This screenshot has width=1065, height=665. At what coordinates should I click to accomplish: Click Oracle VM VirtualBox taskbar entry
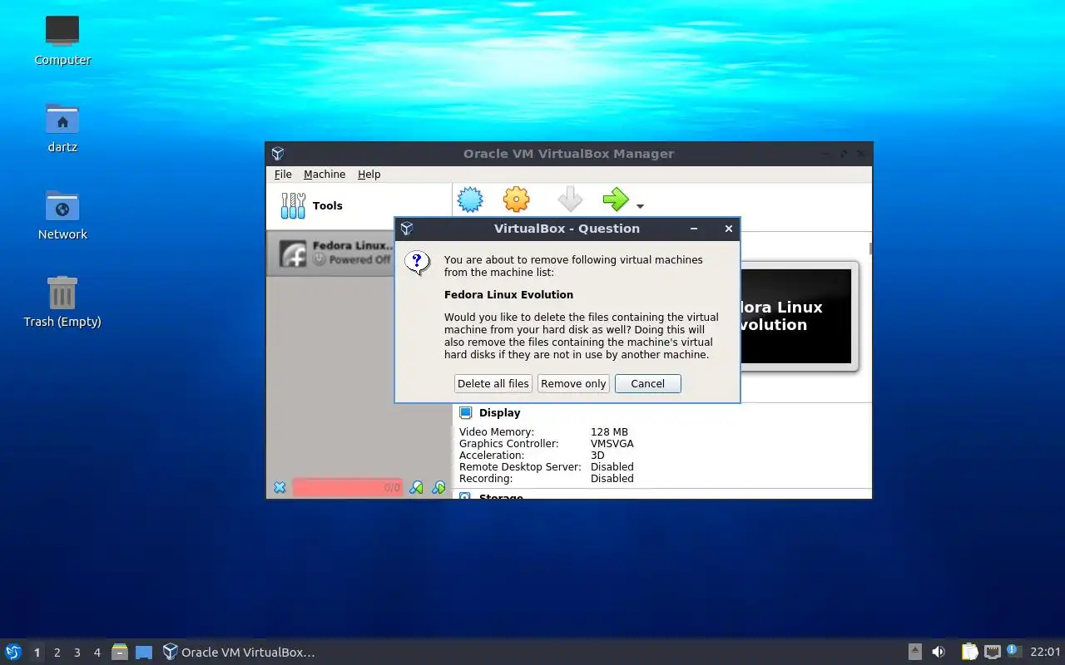239,652
